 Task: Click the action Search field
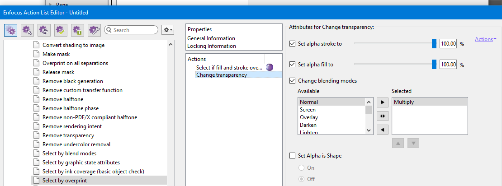133,30
